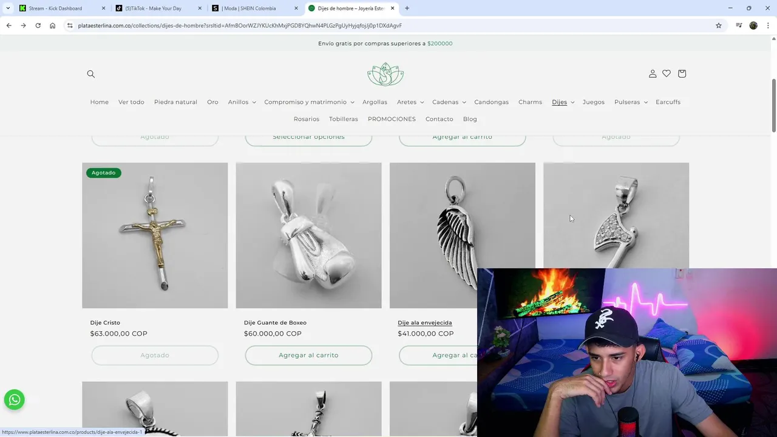Expand the Pulseras menu
Screen dimensions: 777x437
coord(631,102)
